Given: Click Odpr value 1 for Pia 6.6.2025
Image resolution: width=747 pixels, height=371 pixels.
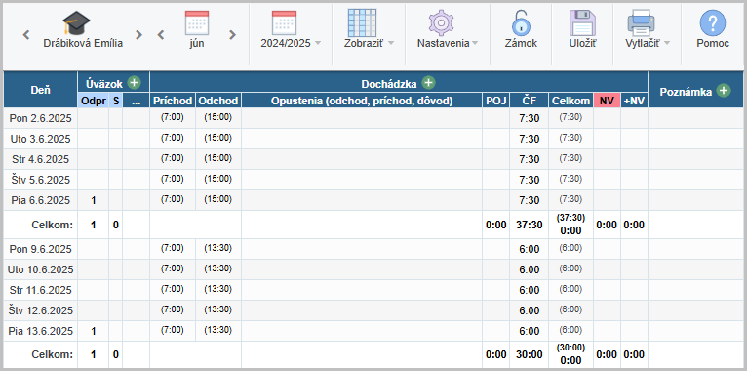Looking at the screenshot, I should click(94, 200).
